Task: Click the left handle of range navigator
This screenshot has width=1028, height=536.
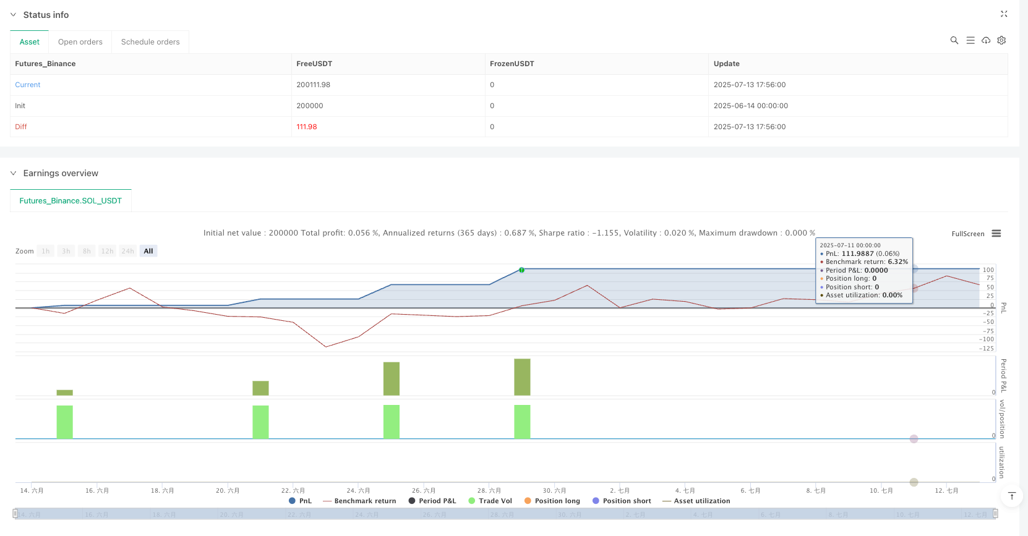Action: 15,514
